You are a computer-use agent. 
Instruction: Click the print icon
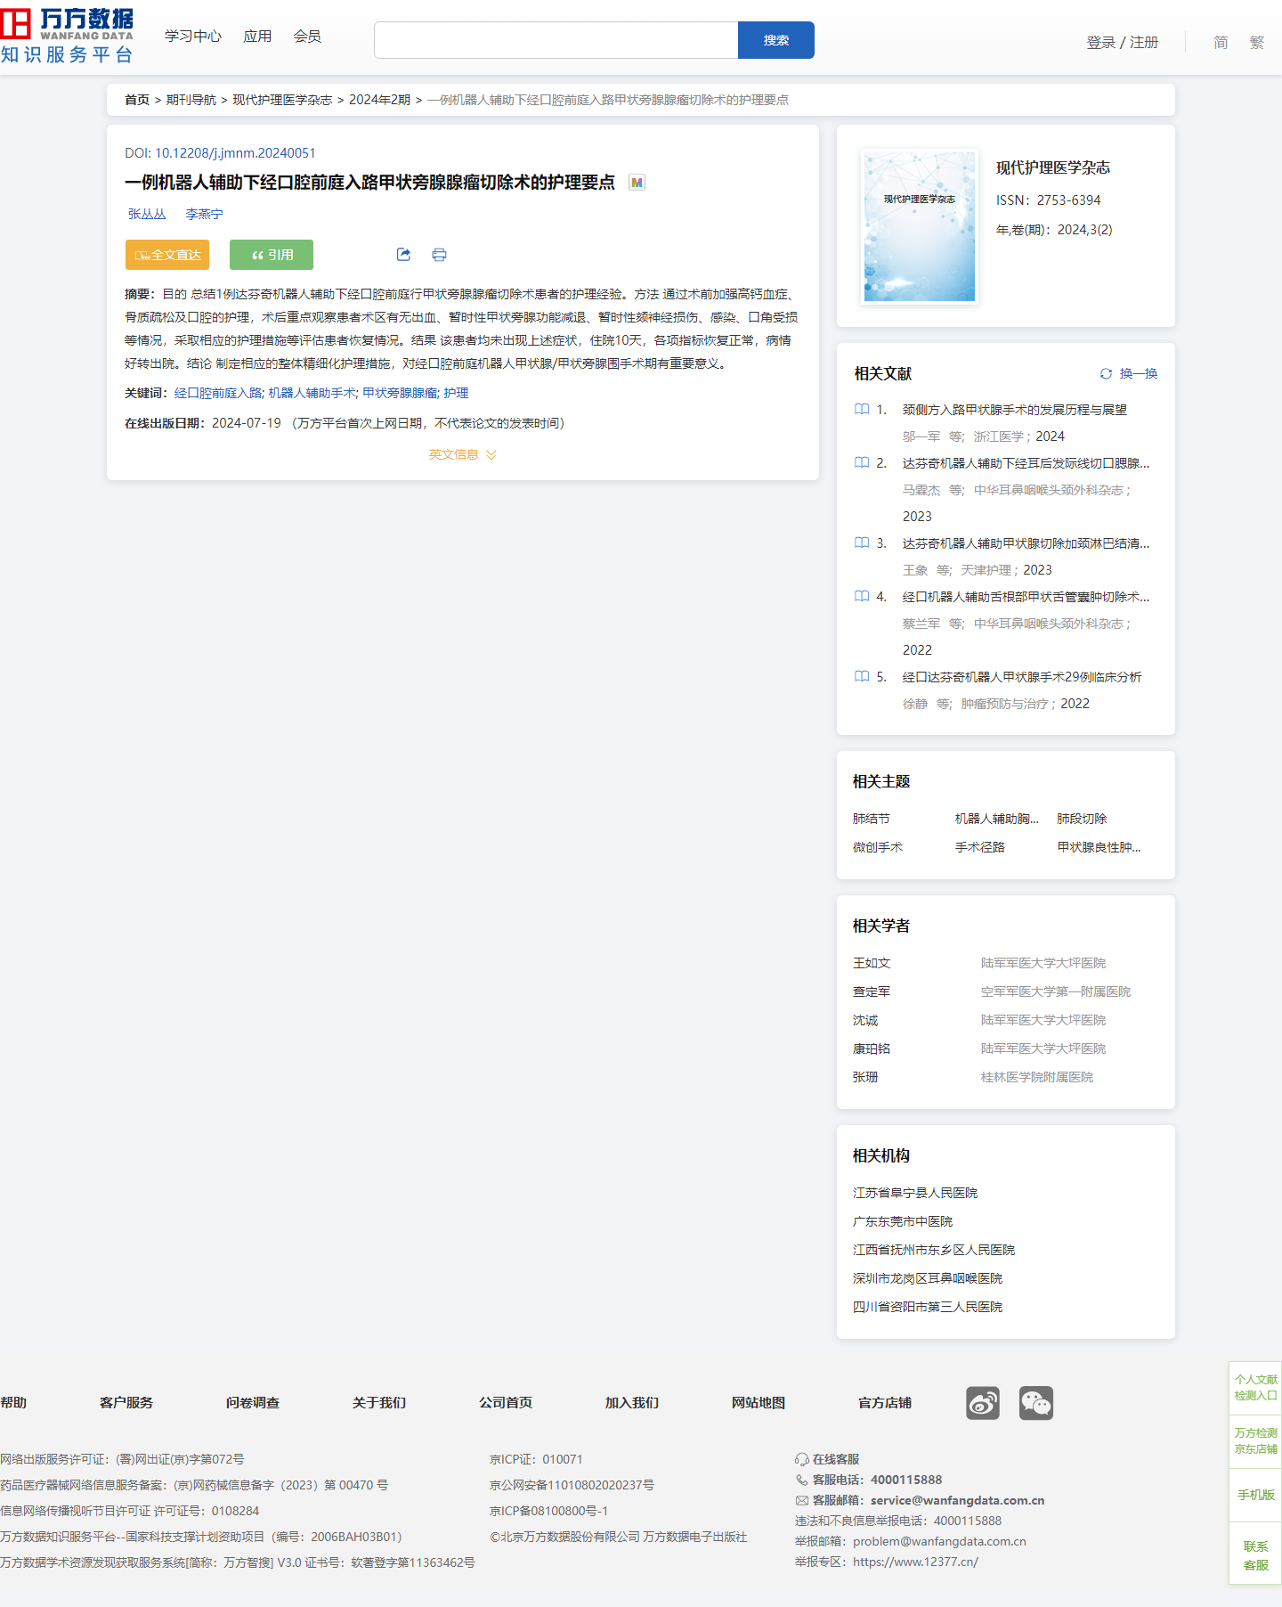click(439, 255)
